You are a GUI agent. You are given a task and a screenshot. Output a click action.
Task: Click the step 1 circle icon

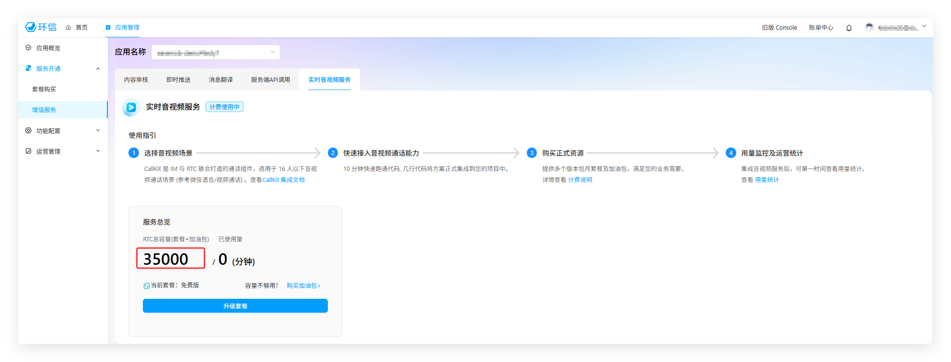click(x=134, y=153)
